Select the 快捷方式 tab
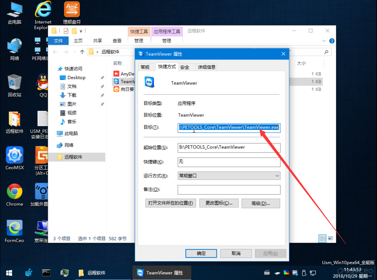377x280 pixels. click(x=167, y=67)
